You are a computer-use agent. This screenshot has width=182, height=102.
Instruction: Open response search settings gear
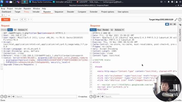point(95,96)
